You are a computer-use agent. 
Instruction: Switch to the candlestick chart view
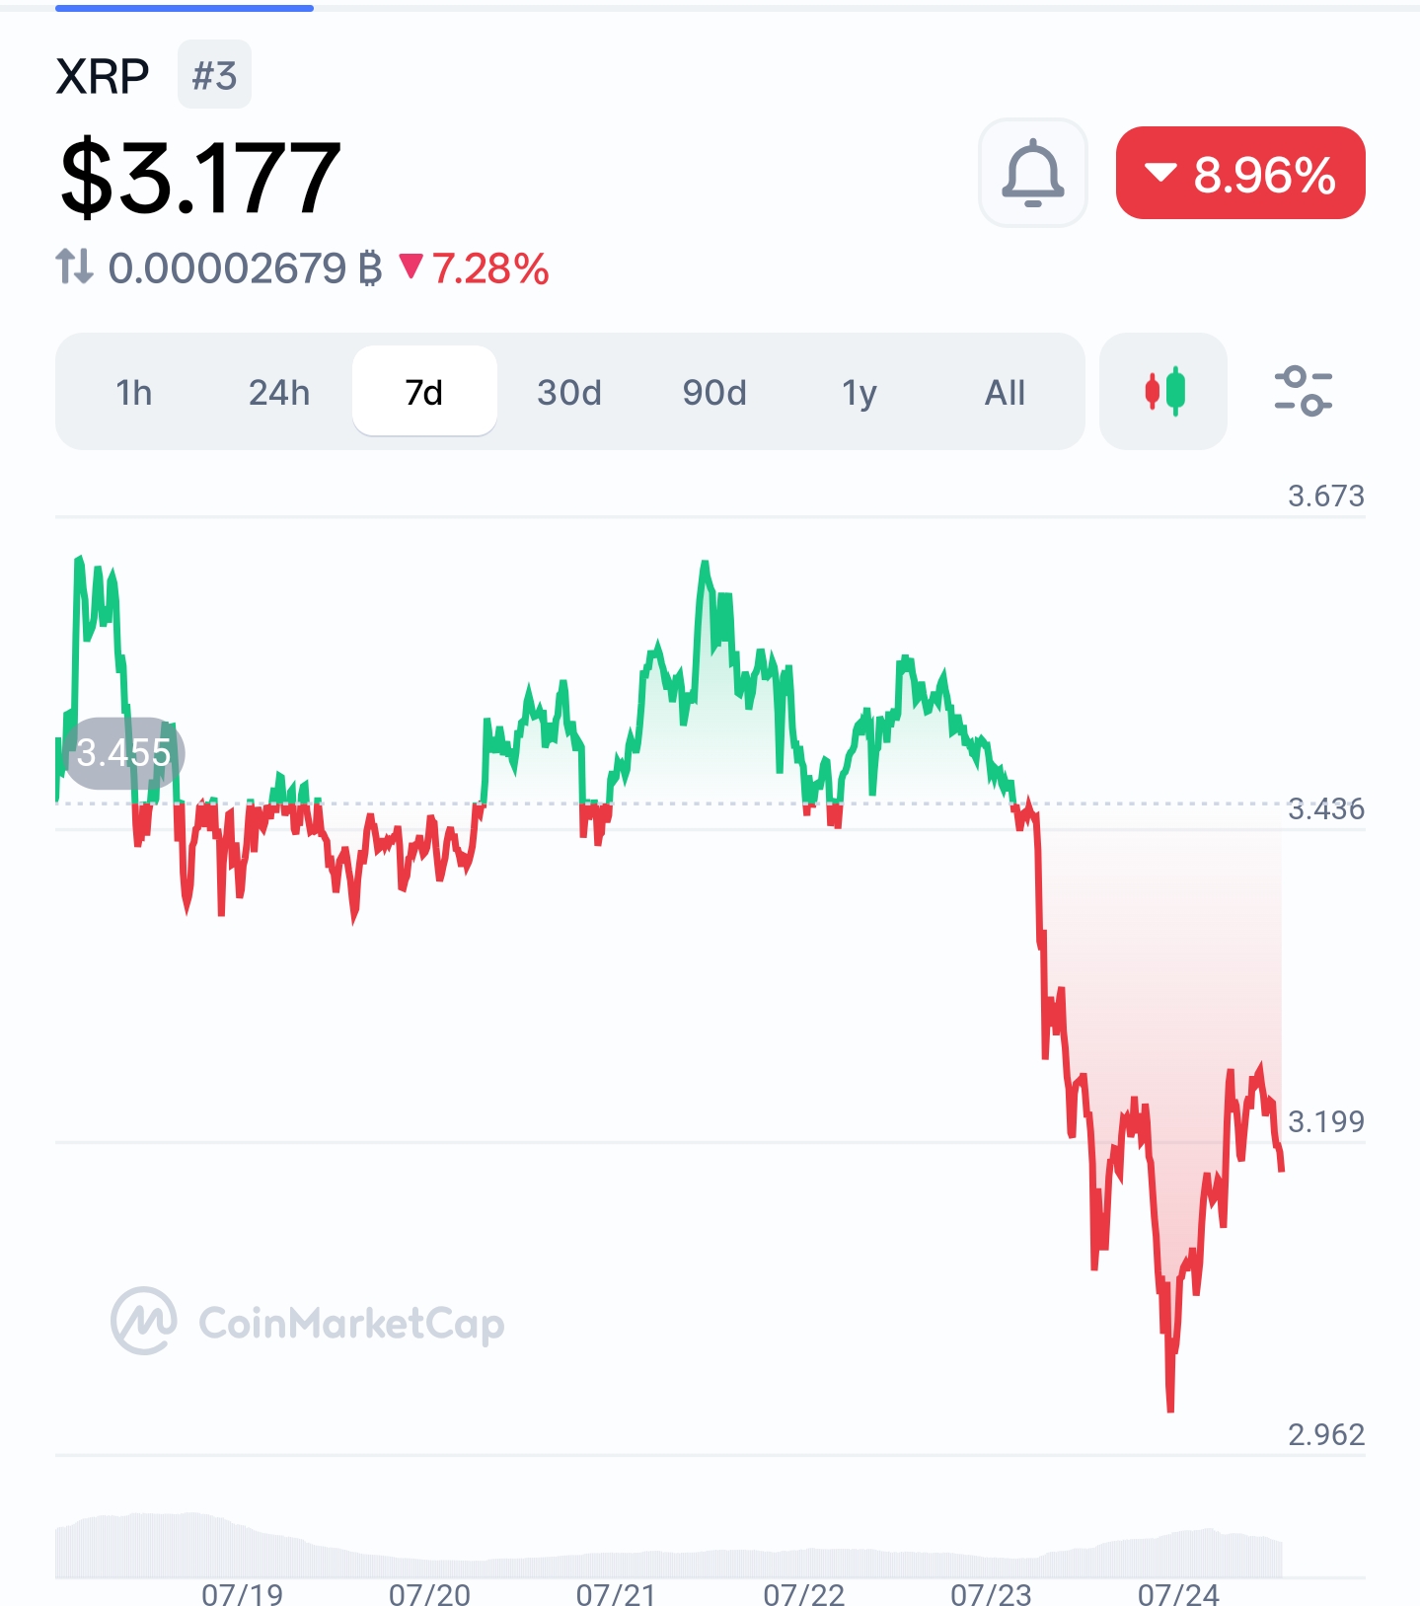click(1163, 391)
